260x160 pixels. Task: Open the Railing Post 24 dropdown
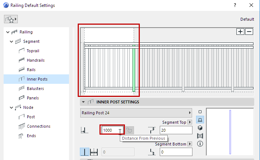click(x=136, y=113)
